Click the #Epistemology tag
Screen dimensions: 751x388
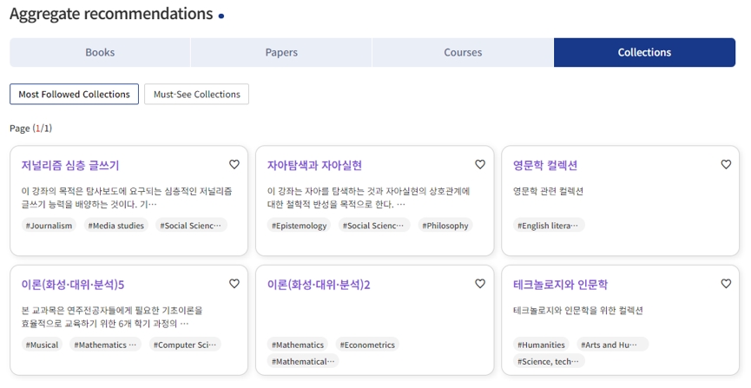coord(299,225)
